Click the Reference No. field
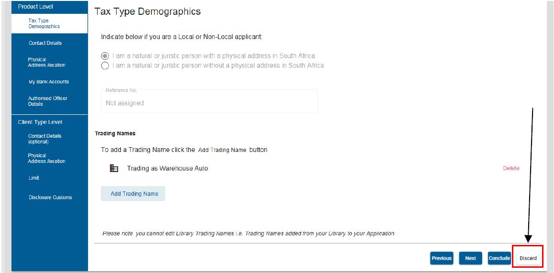The width and height of the screenshot is (554, 273). [x=209, y=101]
